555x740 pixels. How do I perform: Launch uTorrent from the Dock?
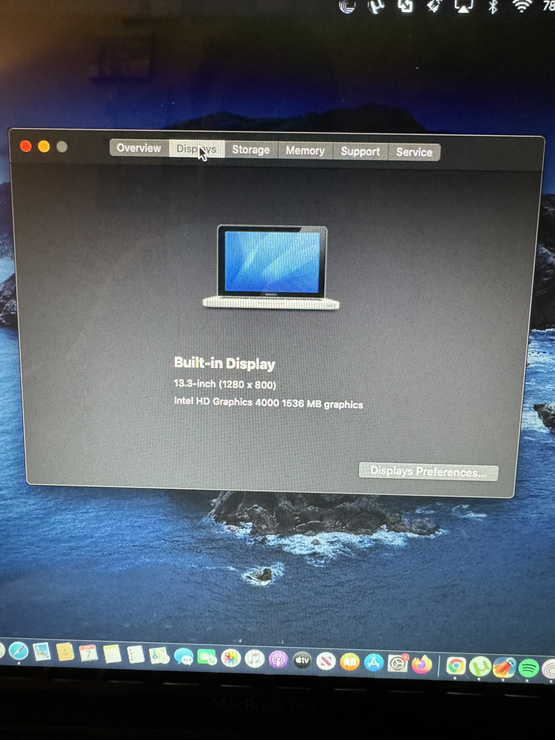[x=480, y=667]
